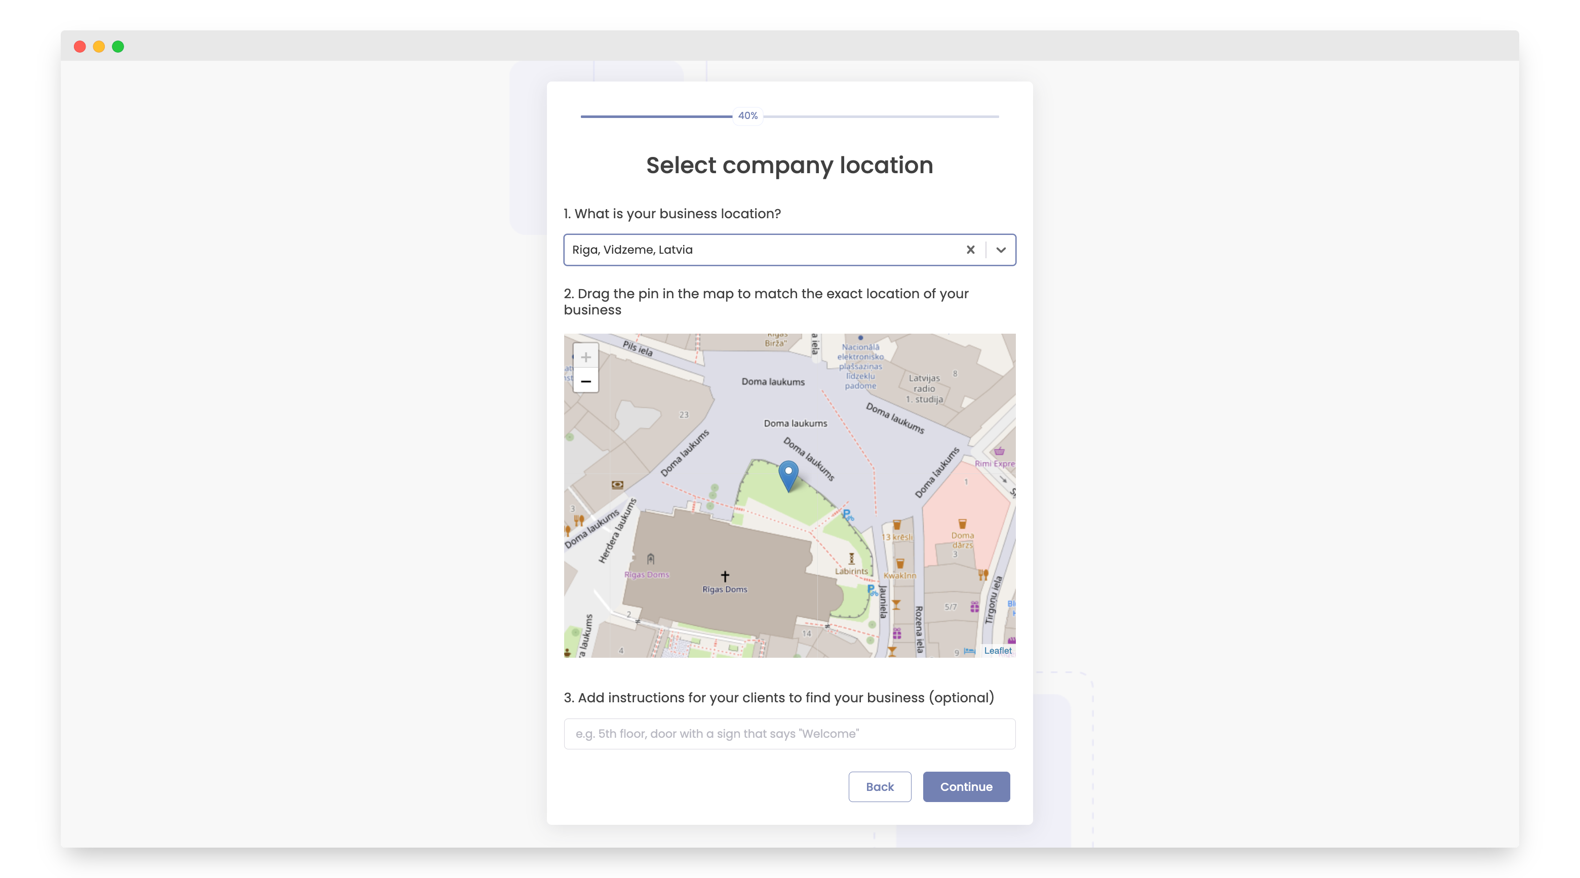This screenshot has height=878, width=1580.
Task: Click the Rimi Express shop basket icon
Action: 999,451
